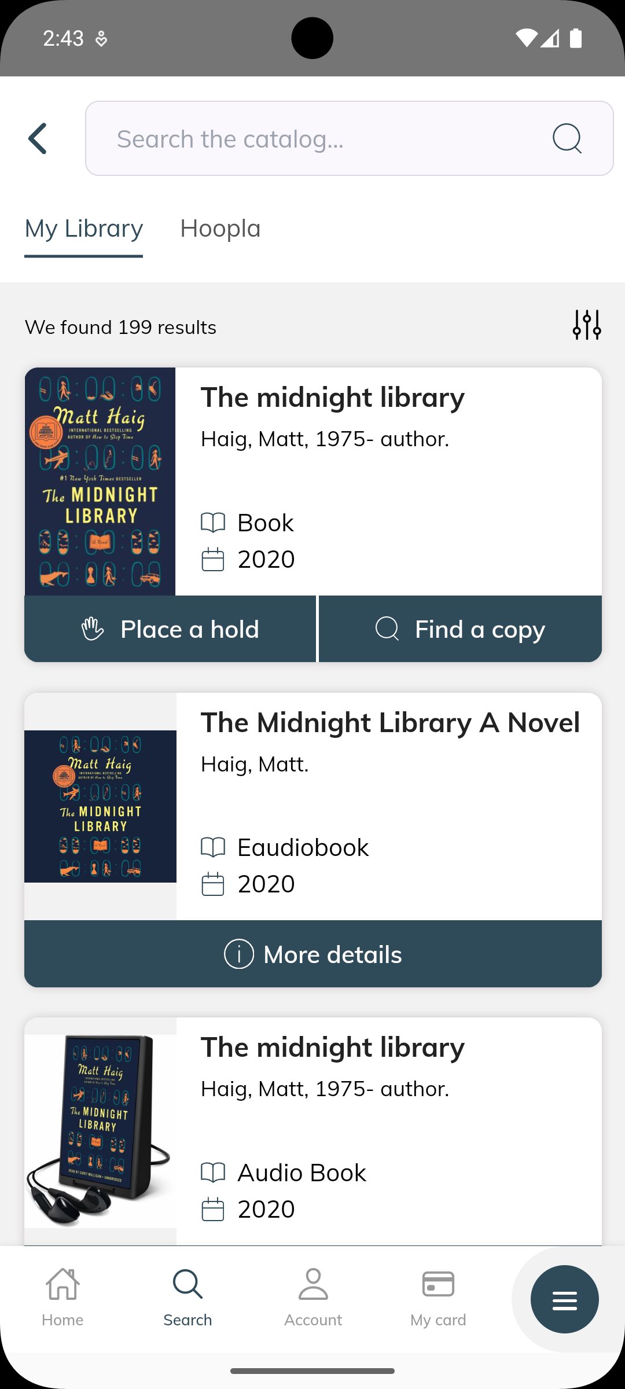Tap the back arrow icon
The height and width of the screenshot is (1389, 625).
point(38,139)
